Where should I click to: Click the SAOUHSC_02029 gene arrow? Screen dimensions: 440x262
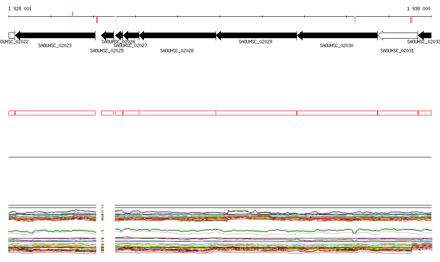click(x=257, y=36)
